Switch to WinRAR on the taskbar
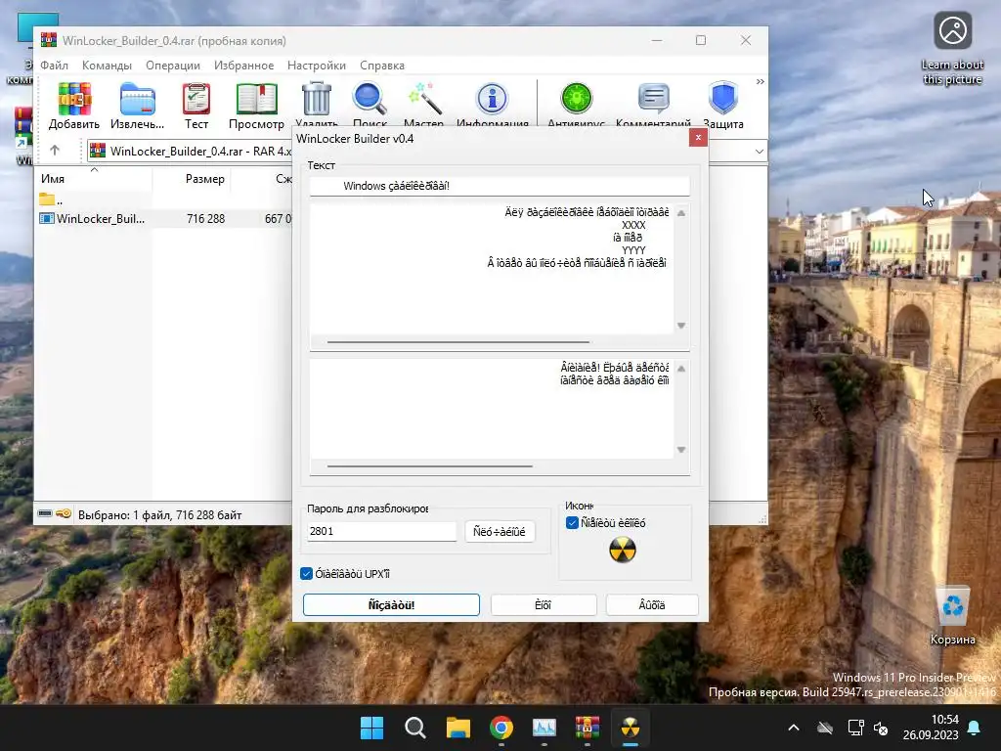Screen dimensions: 1001x751 coord(588,728)
